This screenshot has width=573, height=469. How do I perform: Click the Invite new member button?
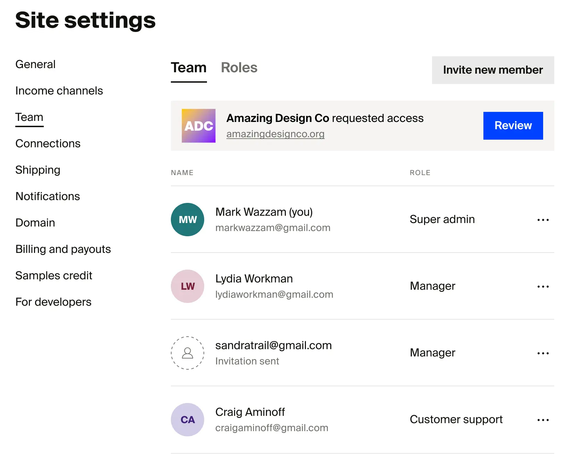[x=493, y=70]
